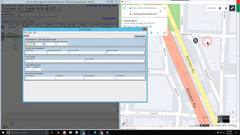Click the To Latitude field
The image size is (240, 135).
70,78
